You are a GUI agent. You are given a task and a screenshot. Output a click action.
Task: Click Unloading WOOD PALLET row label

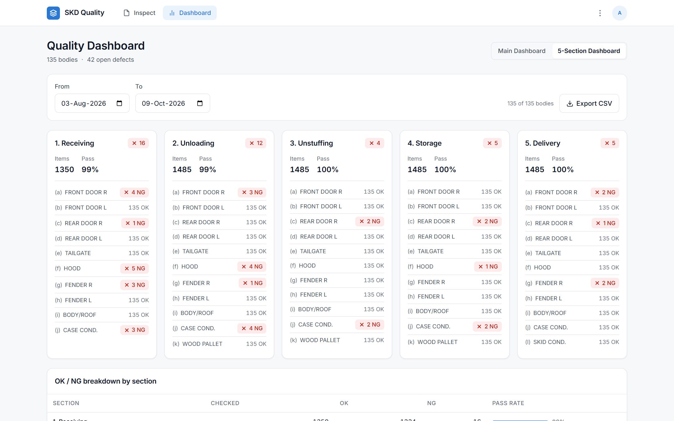[x=202, y=344]
